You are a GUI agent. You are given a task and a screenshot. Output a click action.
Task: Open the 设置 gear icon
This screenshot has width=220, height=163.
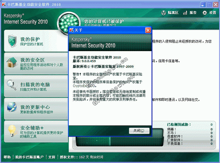point(205,13)
